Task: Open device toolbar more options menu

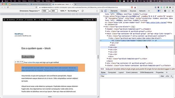Action: [97, 11]
